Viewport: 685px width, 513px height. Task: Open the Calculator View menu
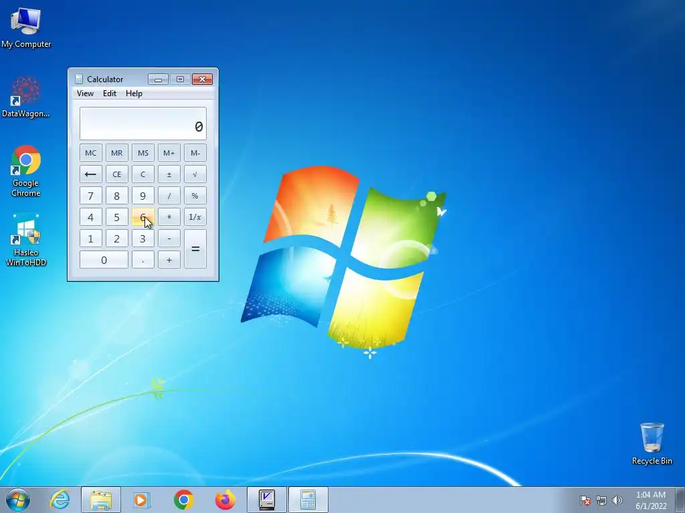85,94
